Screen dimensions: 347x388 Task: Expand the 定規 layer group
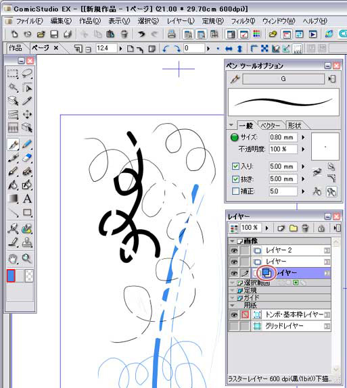(232, 290)
